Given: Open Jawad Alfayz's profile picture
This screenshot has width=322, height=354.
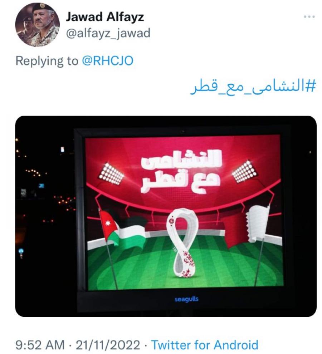Looking at the screenshot, I should [x=38, y=24].
